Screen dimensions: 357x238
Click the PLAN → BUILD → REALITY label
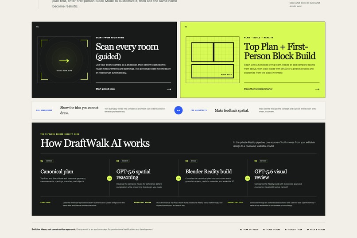258,38
